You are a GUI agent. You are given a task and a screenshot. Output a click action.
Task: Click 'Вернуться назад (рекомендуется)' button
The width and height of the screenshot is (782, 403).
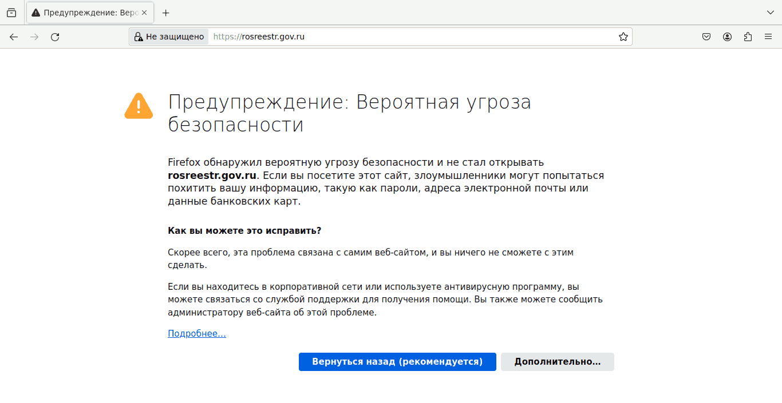pyautogui.click(x=397, y=362)
